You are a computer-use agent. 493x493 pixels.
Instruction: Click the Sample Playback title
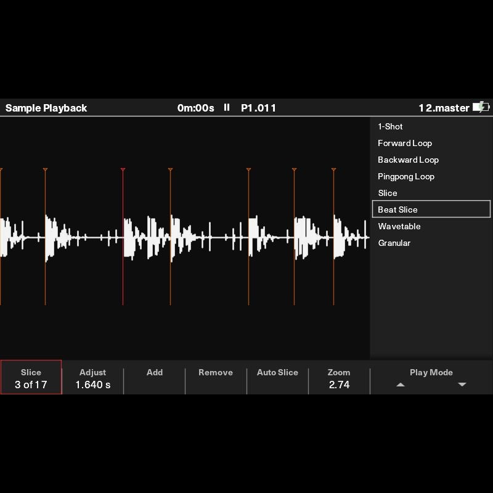(46, 108)
